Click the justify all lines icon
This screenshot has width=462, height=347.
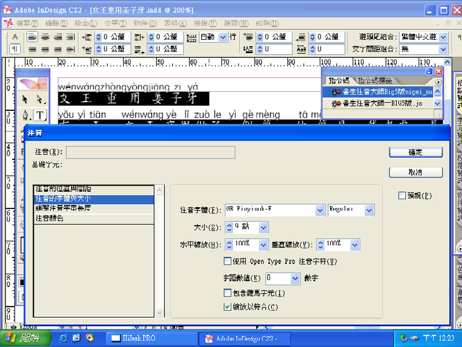point(70,37)
